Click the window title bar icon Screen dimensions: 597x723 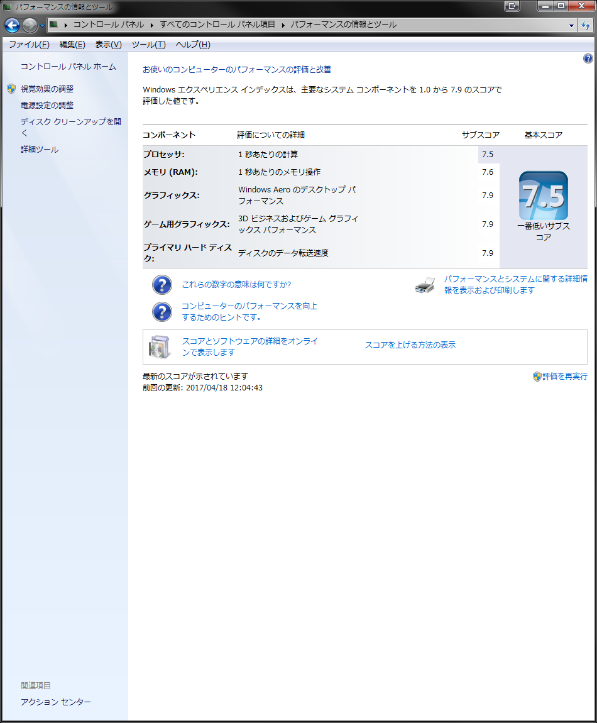7,7
